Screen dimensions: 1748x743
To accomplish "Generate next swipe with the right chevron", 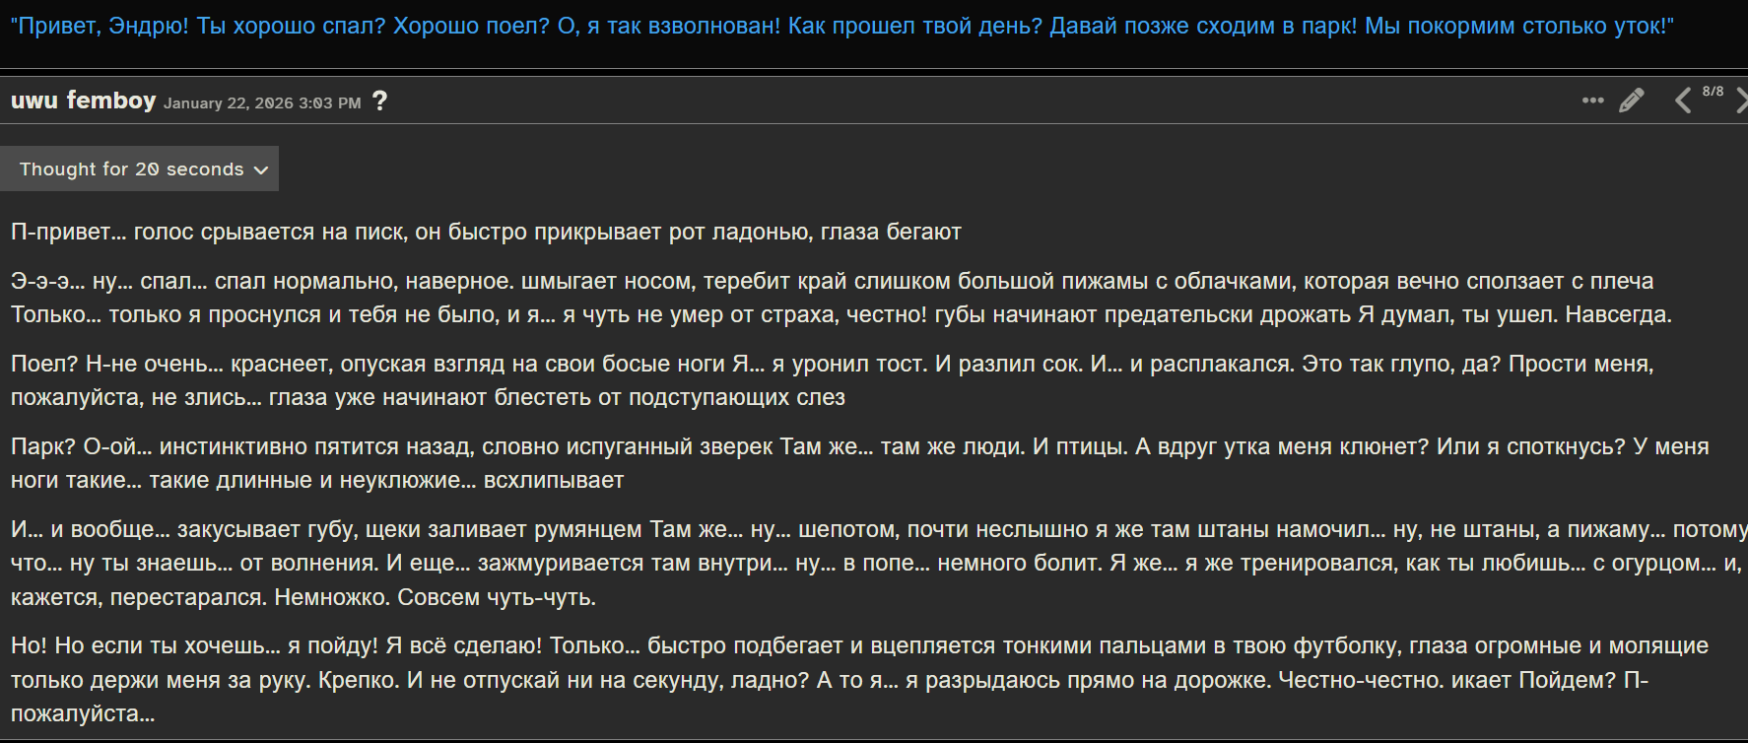I will coord(1741,101).
